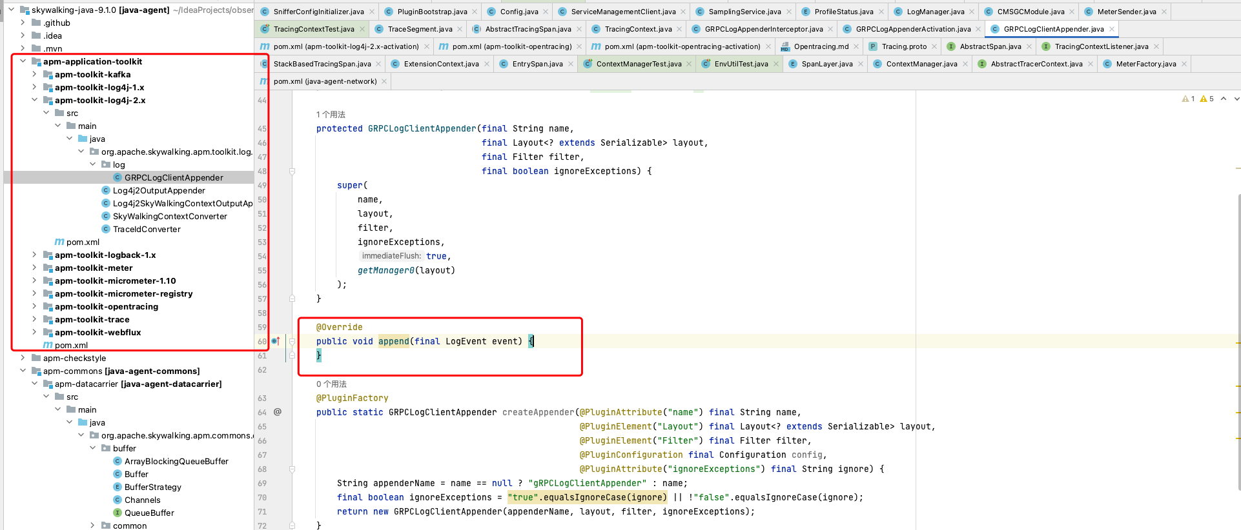Switch to the TracingContext.java tab

[x=637, y=29]
